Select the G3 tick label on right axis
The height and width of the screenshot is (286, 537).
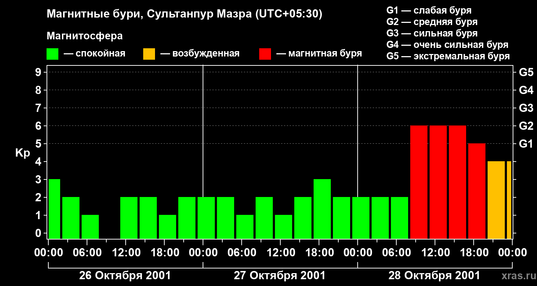[x=526, y=108]
